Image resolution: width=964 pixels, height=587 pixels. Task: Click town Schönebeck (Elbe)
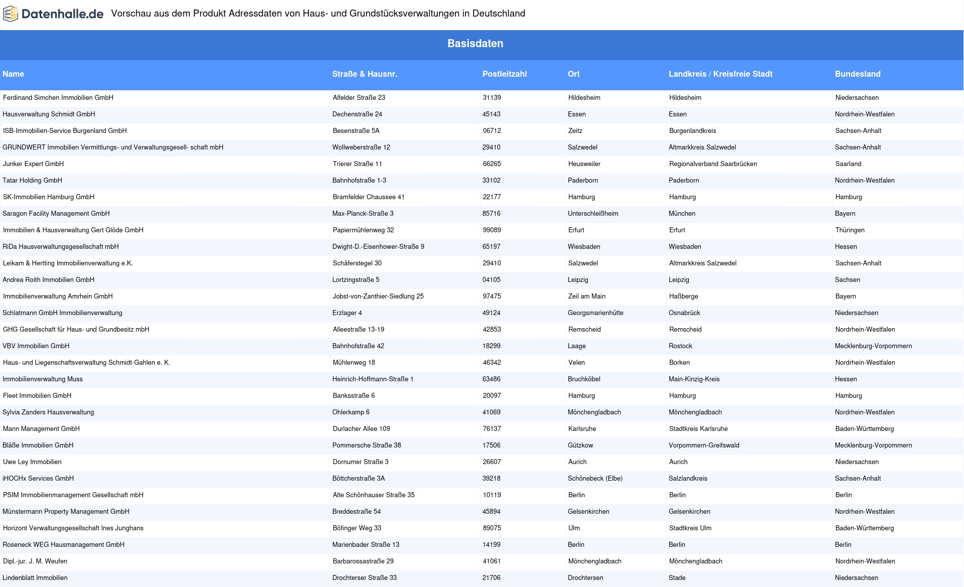[x=595, y=479]
